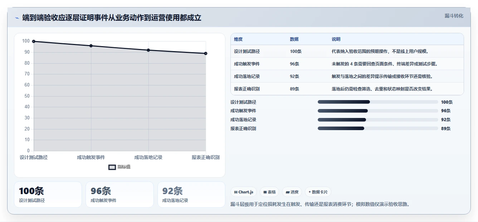Click table cell 设计测试路径
Image resolution: width=478 pixels, height=222 pixels.
247,51
